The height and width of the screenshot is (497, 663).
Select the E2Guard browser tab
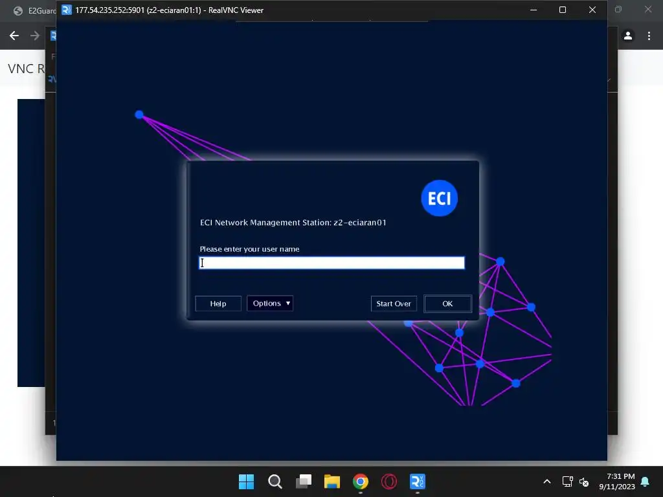click(35, 10)
